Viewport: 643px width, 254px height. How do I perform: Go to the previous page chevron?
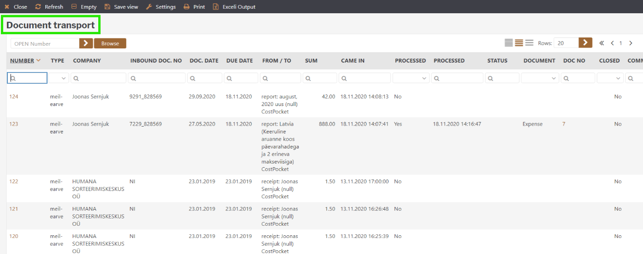612,43
